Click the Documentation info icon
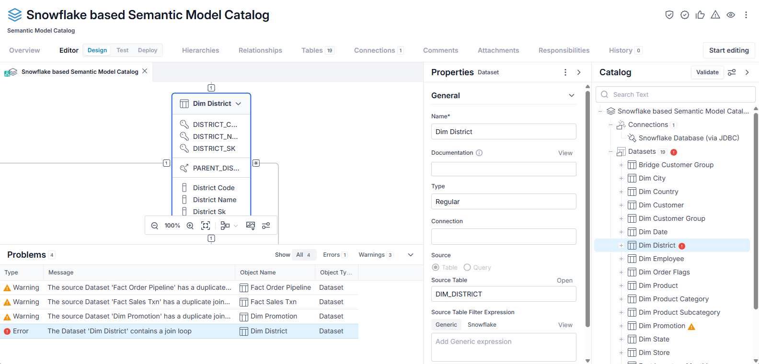The image size is (759, 364). pyautogui.click(x=479, y=153)
